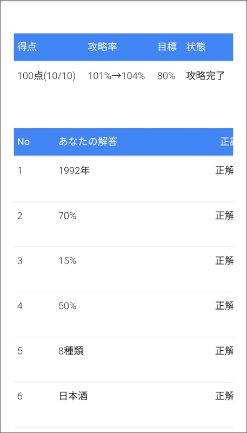Select the 15% answer in row 3
Screen dimensions: 247x433
click(68, 261)
